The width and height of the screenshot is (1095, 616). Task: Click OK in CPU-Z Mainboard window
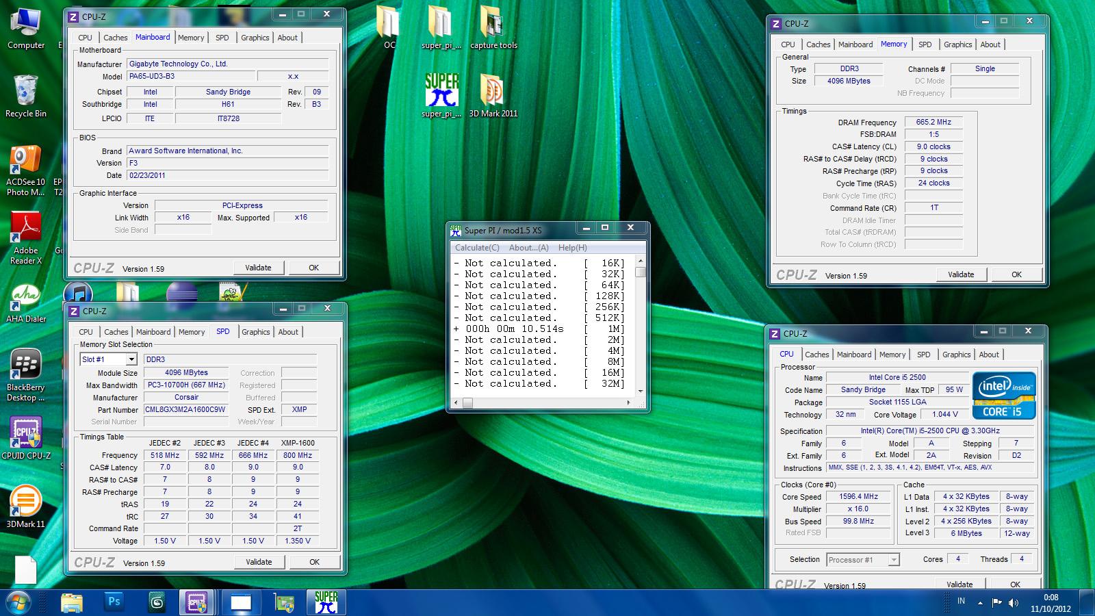314,268
